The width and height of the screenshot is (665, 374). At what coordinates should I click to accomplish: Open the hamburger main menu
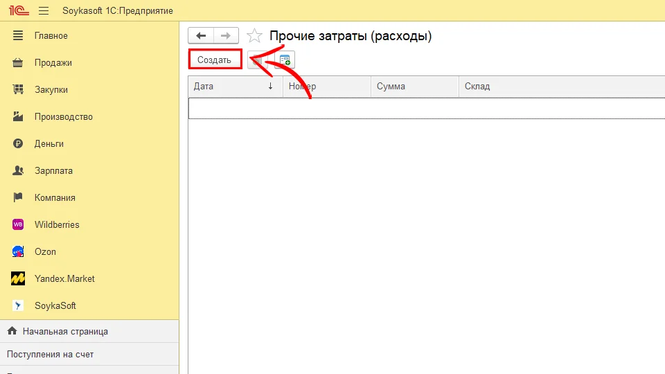coord(44,11)
